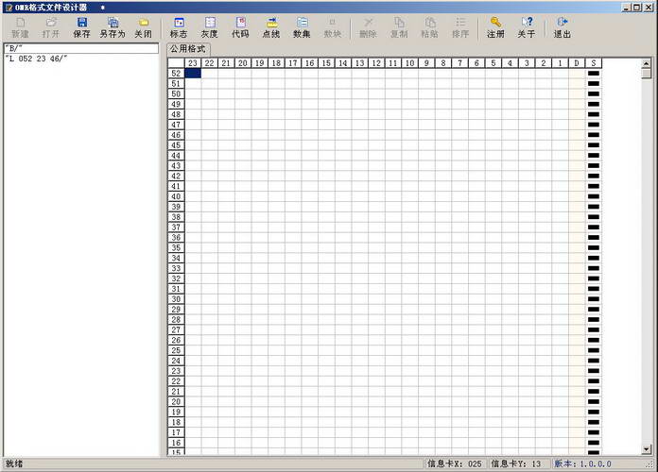Open the 关于 (About) help icon
The width and height of the screenshot is (658, 472).
527,27
